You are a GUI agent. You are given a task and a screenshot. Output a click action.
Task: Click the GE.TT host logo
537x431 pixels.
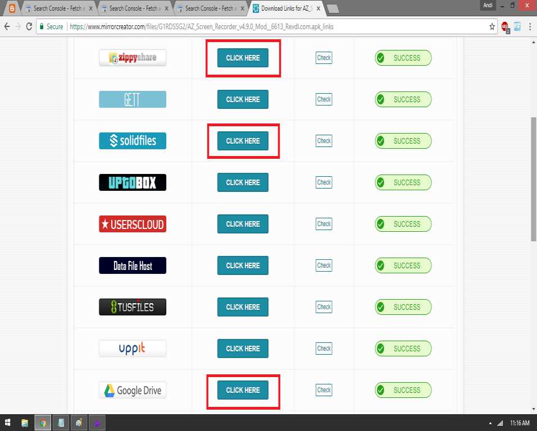click(x=133, y=99)
